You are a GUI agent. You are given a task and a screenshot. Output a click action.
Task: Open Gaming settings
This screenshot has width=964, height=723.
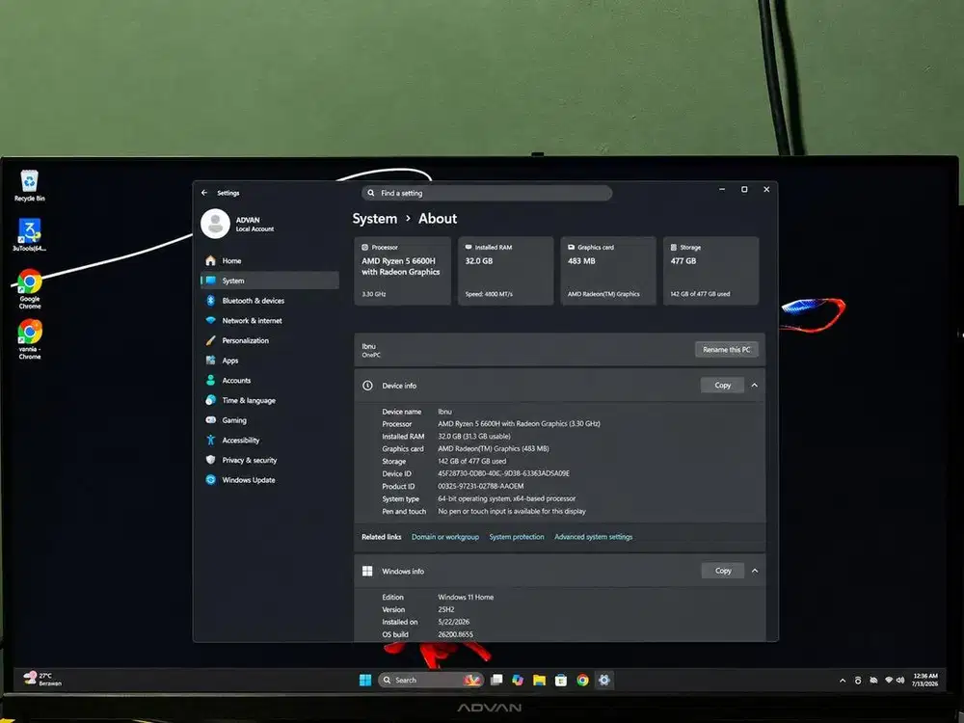click(x=269, y=420)
